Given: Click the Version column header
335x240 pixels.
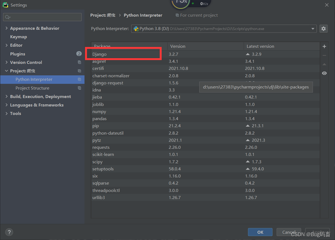Looking at the screenshot, I should tap(206, 46).
